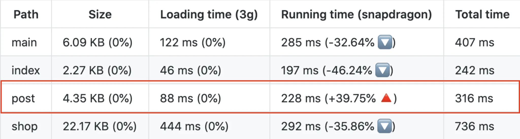Select the index path cell
The width and height of the screenshot is (520, 139).
coord(26,70)
